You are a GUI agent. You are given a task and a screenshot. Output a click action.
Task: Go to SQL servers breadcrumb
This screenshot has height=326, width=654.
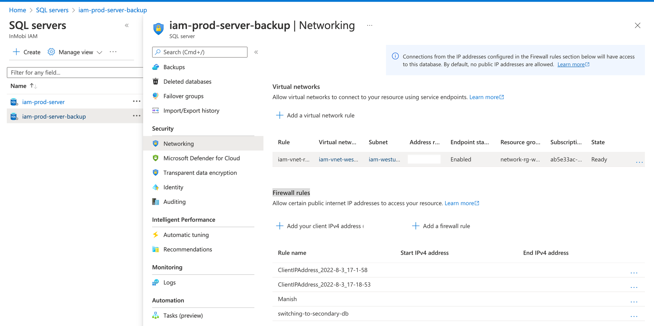(52, 10)
